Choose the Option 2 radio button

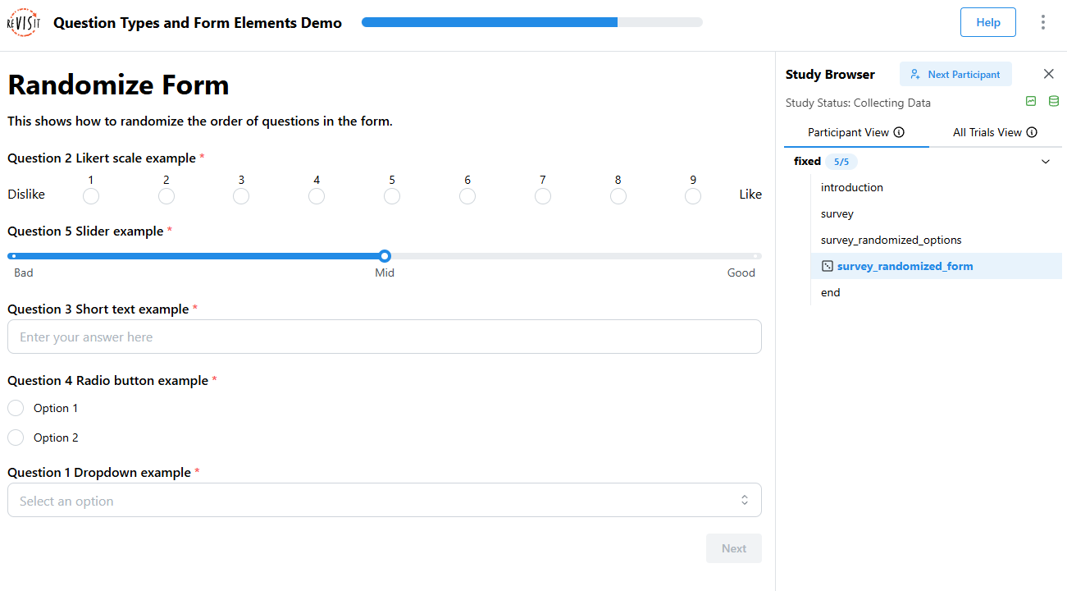click(16, 438)
